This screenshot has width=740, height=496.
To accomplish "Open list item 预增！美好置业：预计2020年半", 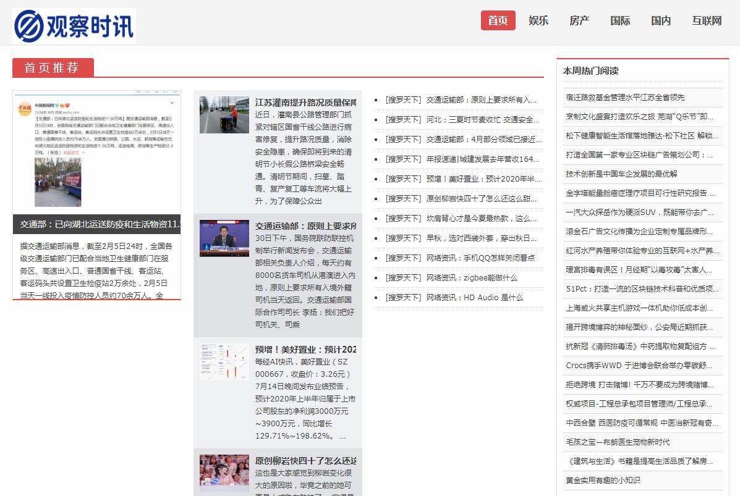I will 483,179.
